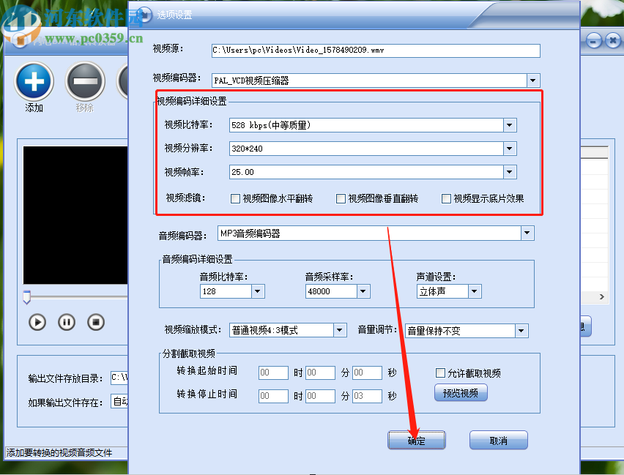
Task: Expand the 声道设置 stereo dropdown
Action: [475, 291]
